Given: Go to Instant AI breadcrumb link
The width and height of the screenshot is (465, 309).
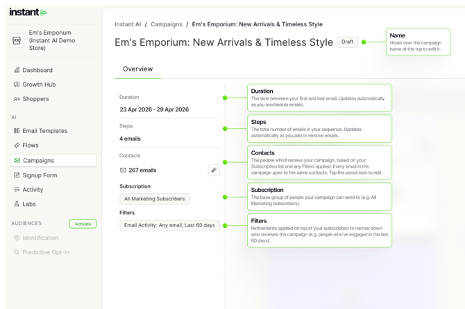Looking at the screenshot, I should click(x=127, y=24).
